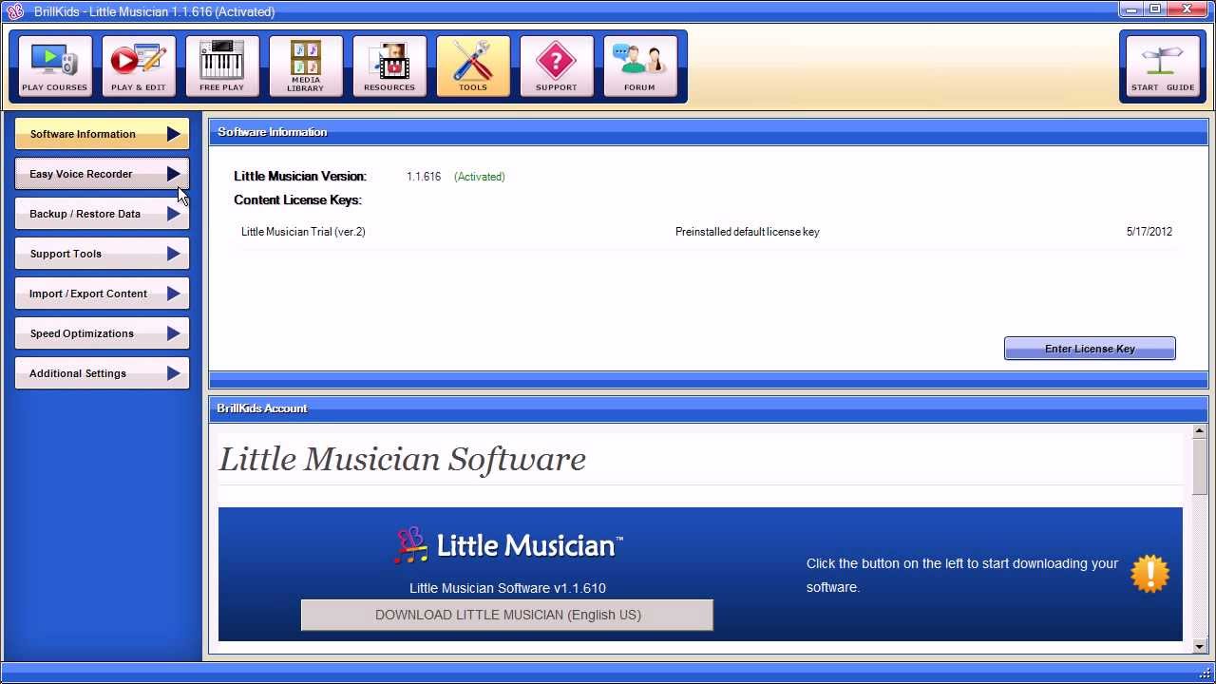Open Import / Export Content
Viewport: 1216px width, 684px height.
tap(102, 294)
